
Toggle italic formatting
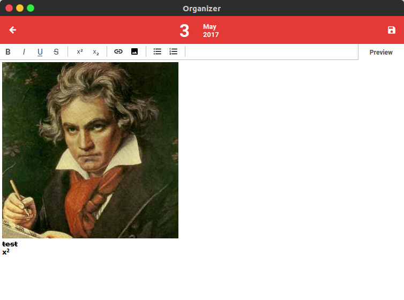tap(24, 52)
